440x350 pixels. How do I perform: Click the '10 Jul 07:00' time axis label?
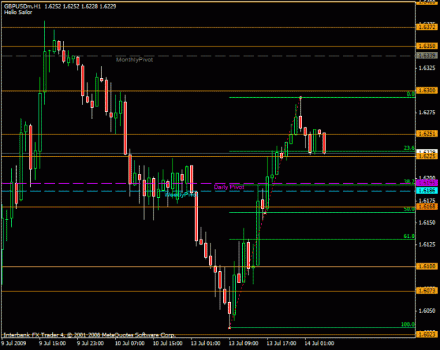coord(130,344)
